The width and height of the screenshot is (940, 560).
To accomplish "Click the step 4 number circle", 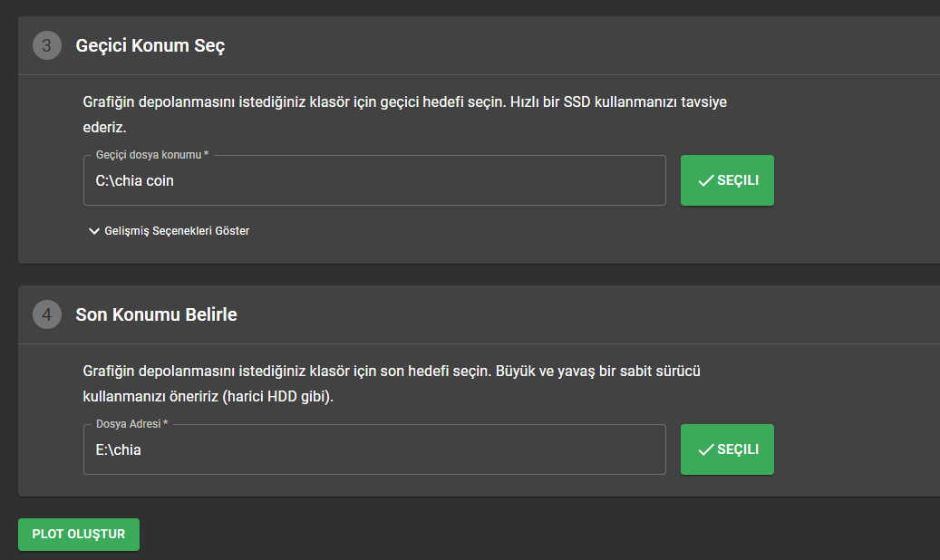I will click(x=46, y=314).
